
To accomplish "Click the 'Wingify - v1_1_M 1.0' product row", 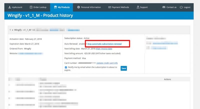I will tap(99, 30).
